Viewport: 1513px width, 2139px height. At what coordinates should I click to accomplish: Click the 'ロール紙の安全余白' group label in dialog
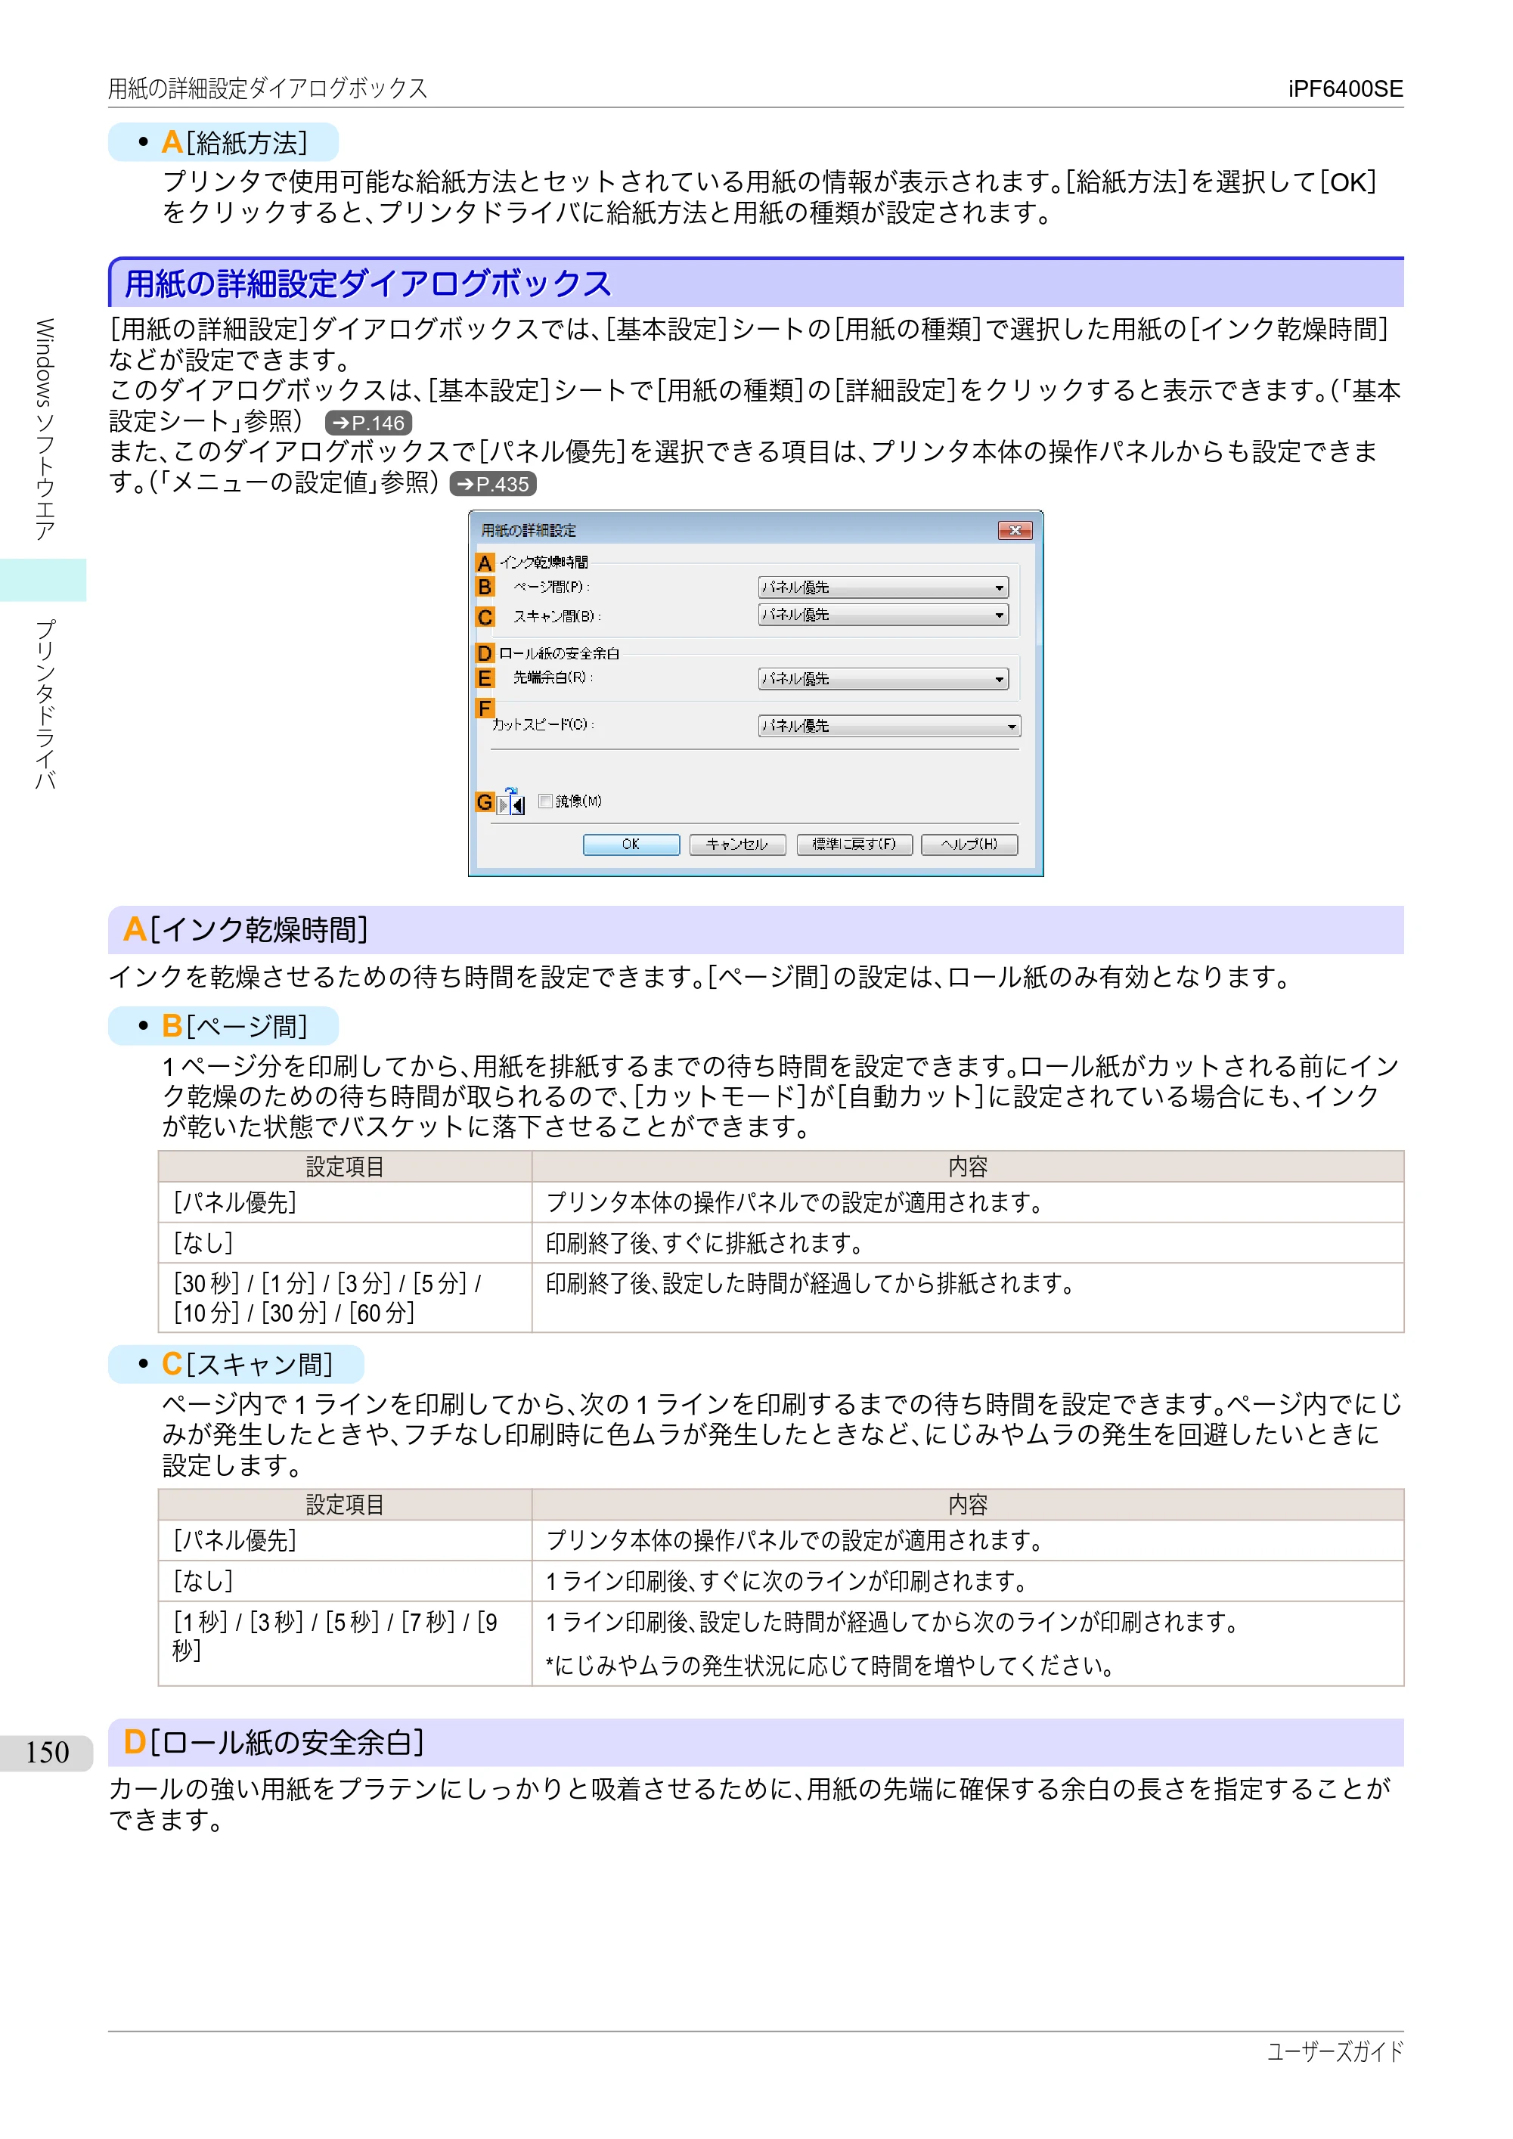pyautogui.click(x=559, y=654)
